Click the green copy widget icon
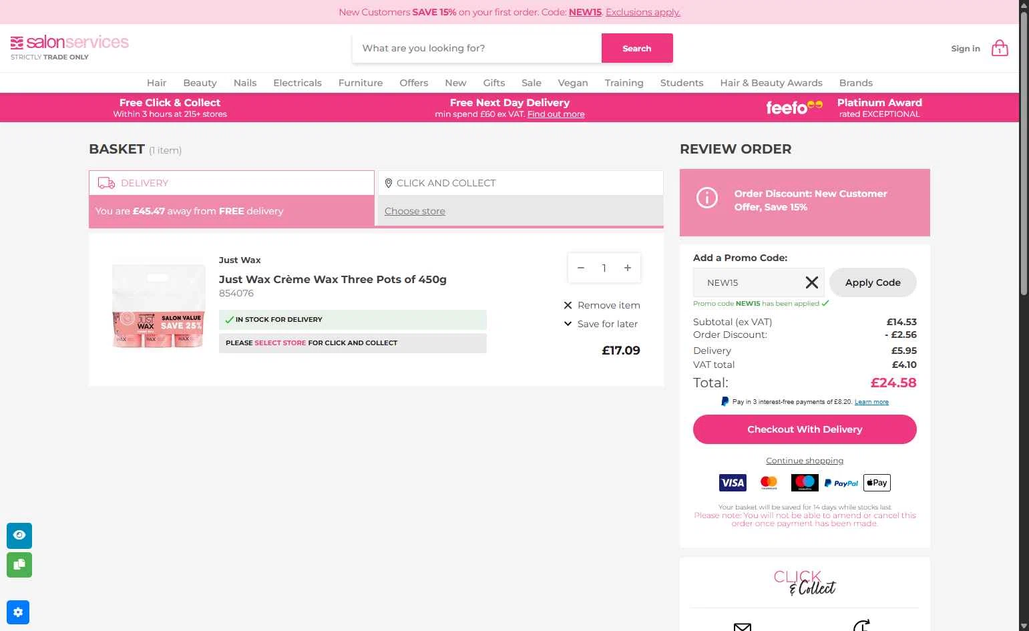 (x=19, y=565)
